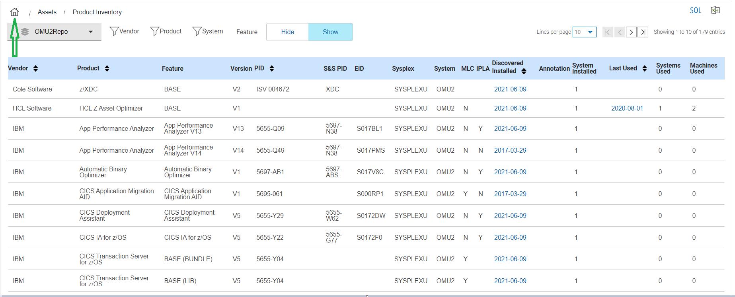Select the z/XDC product cell
Screen dimensions: 735x297
(x=88, y=89)
